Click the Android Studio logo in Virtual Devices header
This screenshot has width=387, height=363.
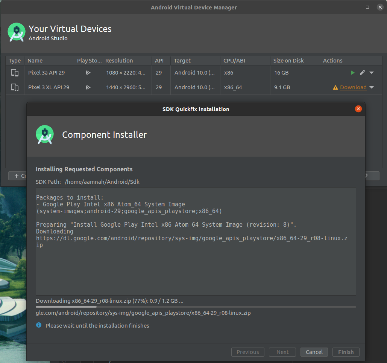(17, 32)
